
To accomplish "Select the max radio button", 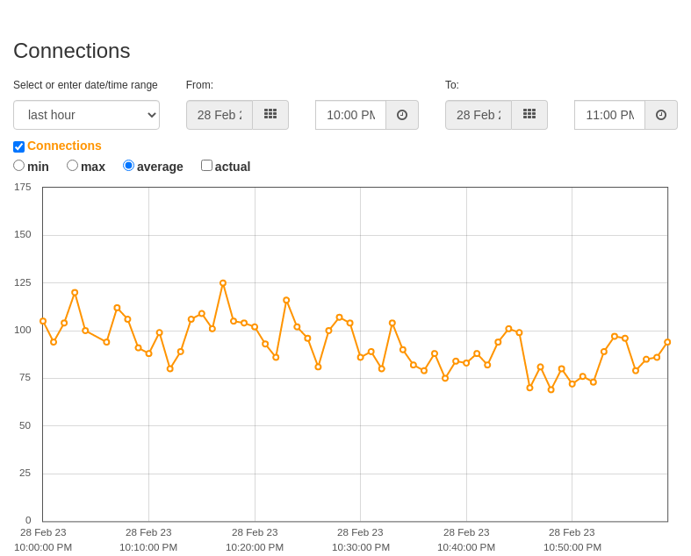I will (72, 166).
